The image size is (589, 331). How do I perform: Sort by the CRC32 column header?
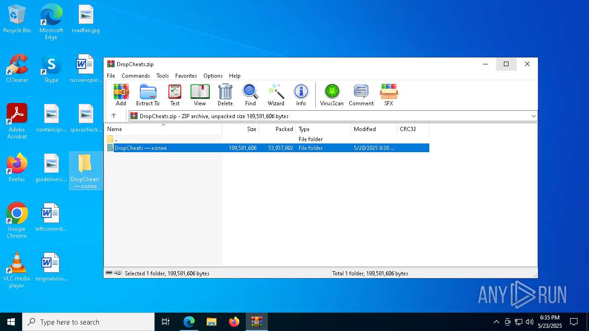pos(413,129)
